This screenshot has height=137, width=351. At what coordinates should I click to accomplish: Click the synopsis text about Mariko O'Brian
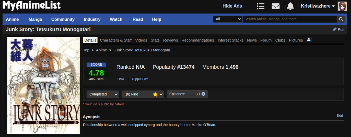pyautogui.click(x=150, y=125)
